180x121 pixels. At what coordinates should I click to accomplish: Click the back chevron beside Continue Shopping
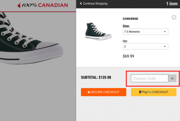tap(81, 4)
